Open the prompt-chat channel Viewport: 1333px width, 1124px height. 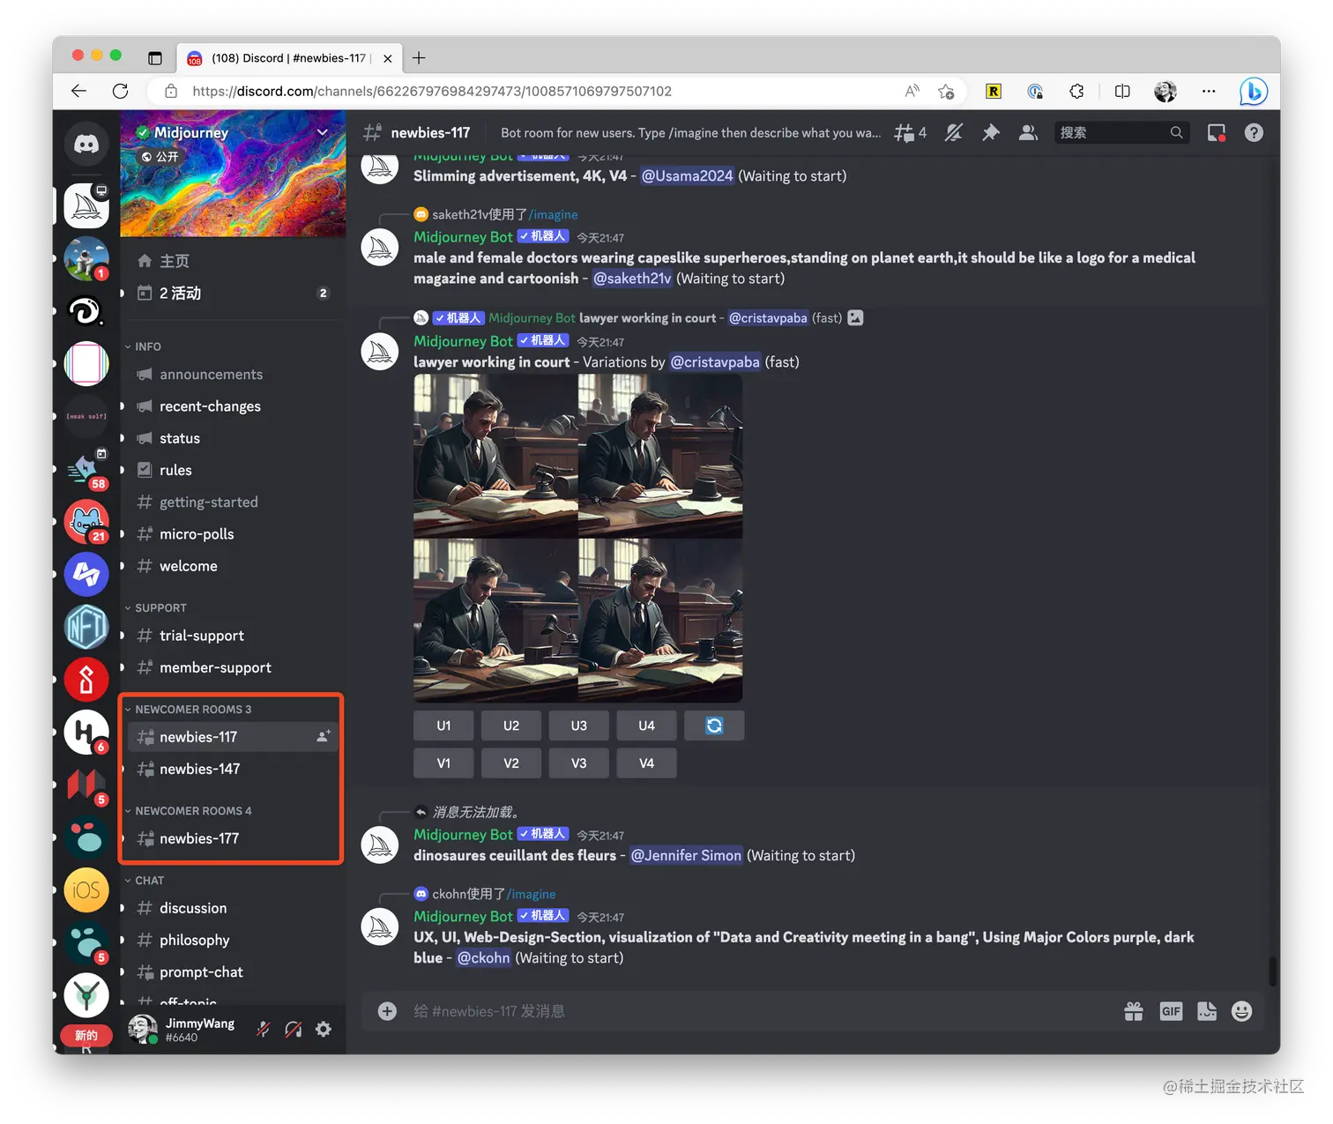click(x=234, y=971)
